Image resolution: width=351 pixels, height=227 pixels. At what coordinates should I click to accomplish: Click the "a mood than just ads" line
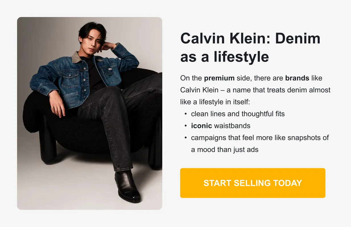click(225, 150)
